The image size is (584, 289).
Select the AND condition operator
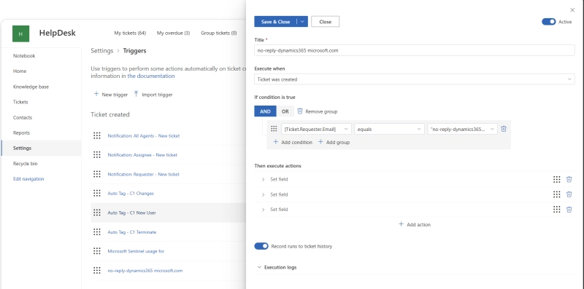click(265, 111)
